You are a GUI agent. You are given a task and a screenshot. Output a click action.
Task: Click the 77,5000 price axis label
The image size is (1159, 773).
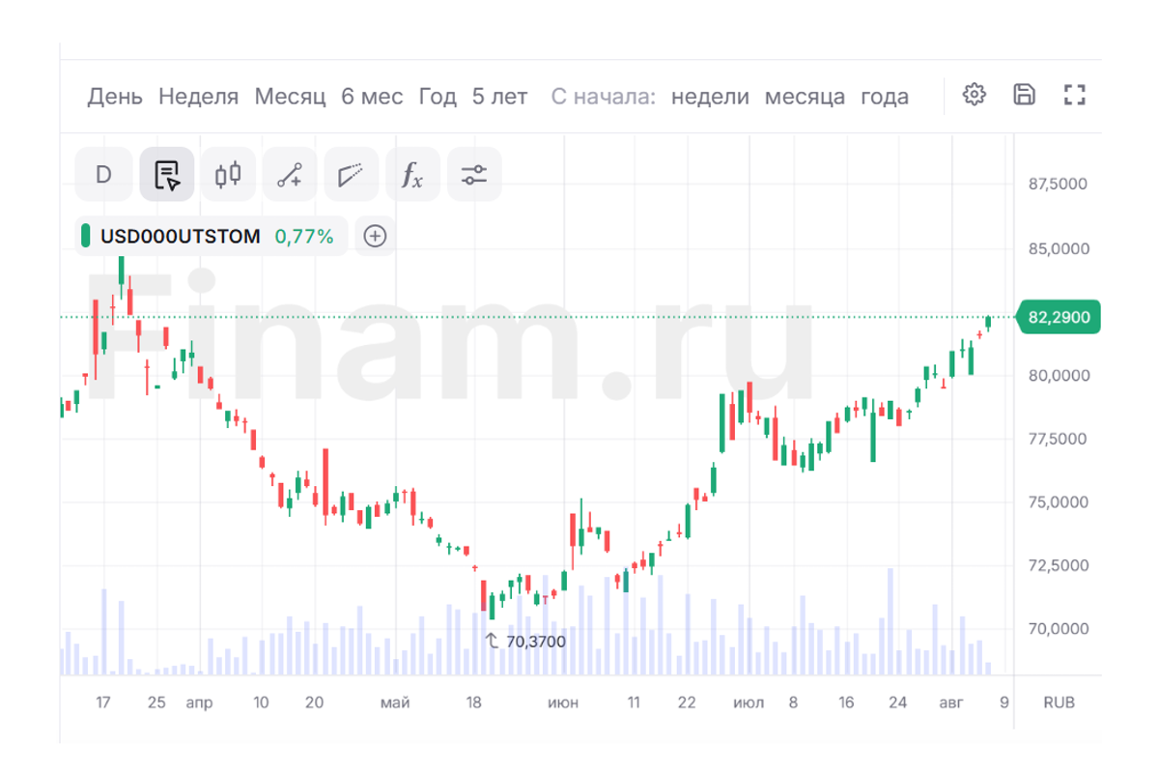[1060, 439]
